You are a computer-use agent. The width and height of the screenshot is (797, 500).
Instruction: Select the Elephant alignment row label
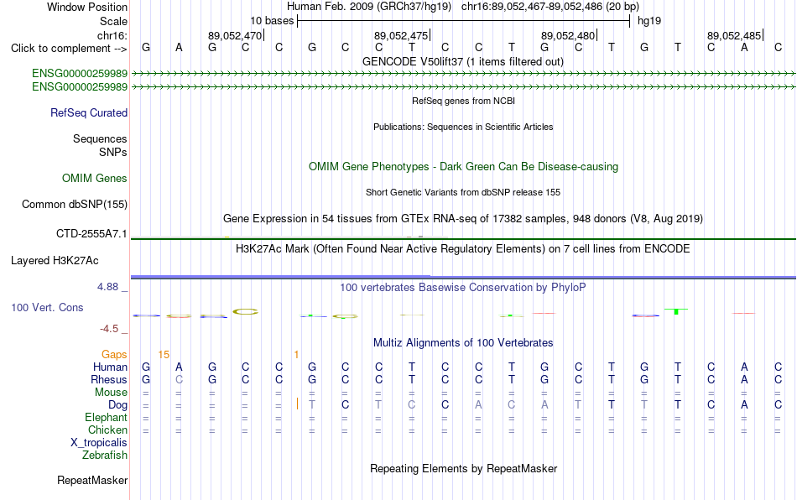[x=106, y=417]
